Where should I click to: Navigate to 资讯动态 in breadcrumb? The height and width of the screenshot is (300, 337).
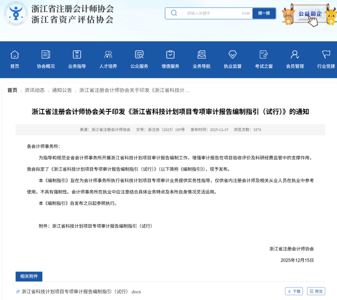pyautogui.click(x=35, y=90)
